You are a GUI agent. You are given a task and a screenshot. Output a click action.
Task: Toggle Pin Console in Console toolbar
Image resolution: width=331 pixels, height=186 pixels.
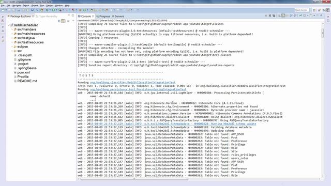300,16
